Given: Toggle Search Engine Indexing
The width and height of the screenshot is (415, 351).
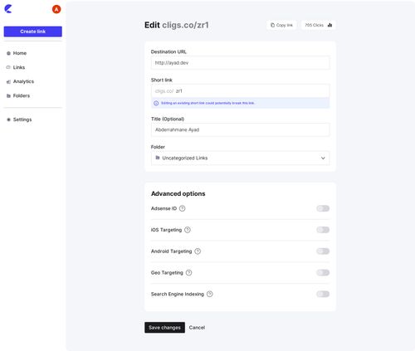Looking at the screenshot, I should coord(323,294).
